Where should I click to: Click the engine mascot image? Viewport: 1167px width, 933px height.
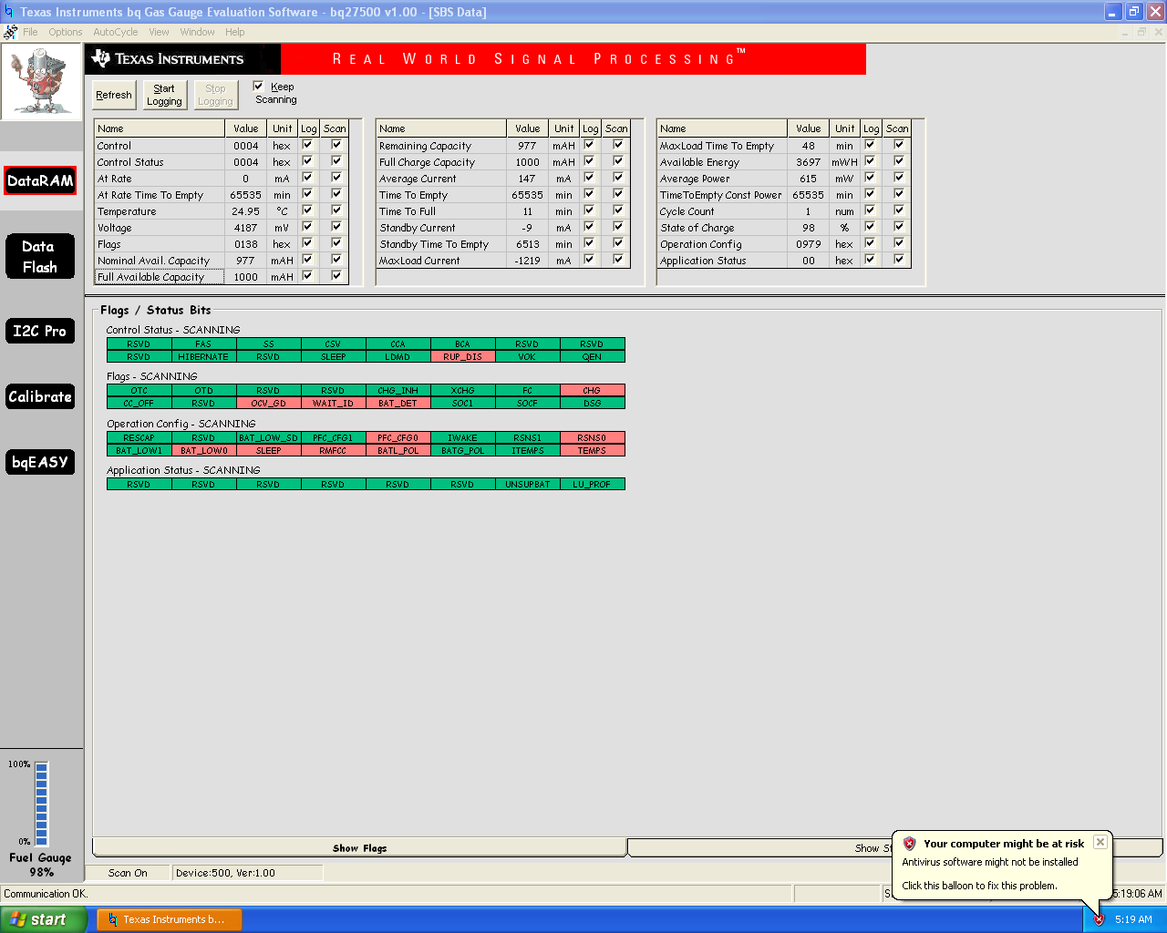tap(40, 82)
